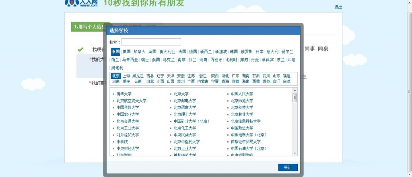412x177 pixels.
Task: Click the 退出 logout link
Action: point(338,7)
